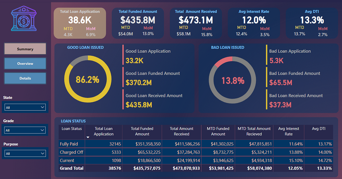This screenshot has width=342, height=179.
Task: Click the Summary navigation button
Action: point(25,49)
